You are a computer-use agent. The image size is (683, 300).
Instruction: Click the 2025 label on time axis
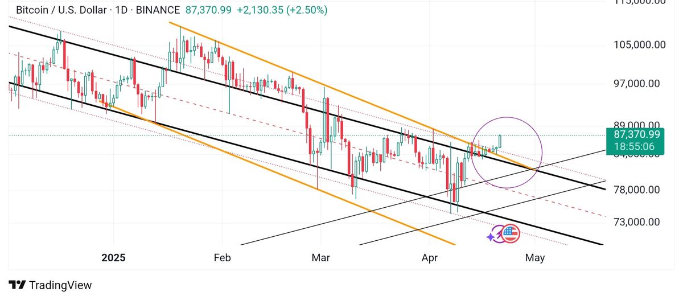click(x=113, y=258)
